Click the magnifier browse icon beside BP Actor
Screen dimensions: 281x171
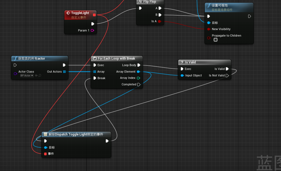(40, 76)
